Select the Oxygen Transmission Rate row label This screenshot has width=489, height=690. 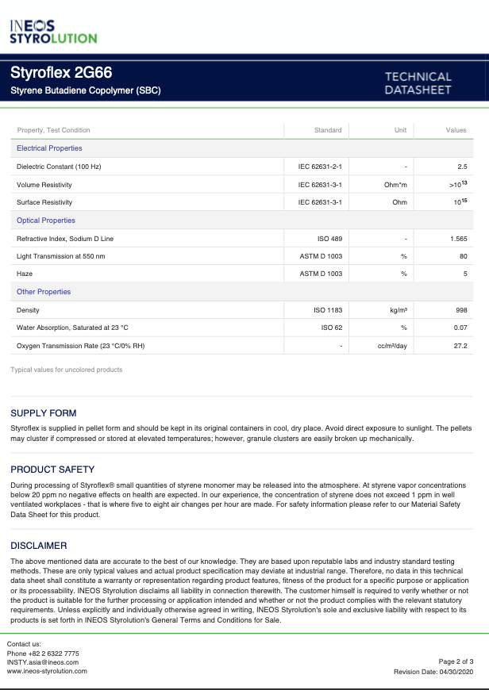coord(80,346)
